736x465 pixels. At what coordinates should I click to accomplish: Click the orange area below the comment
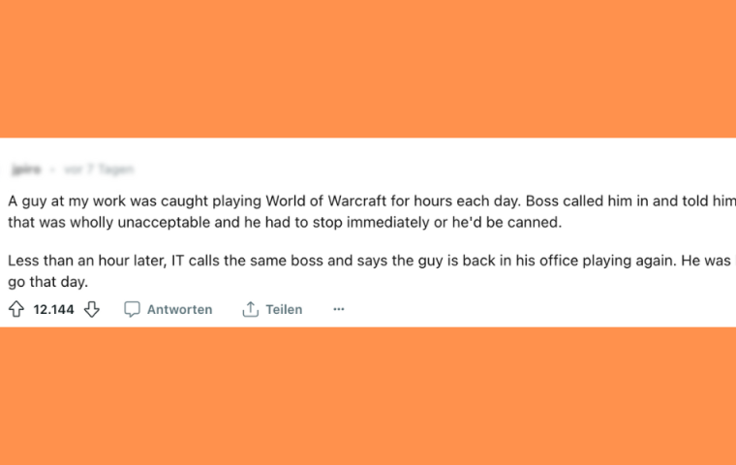pos(368,396)
